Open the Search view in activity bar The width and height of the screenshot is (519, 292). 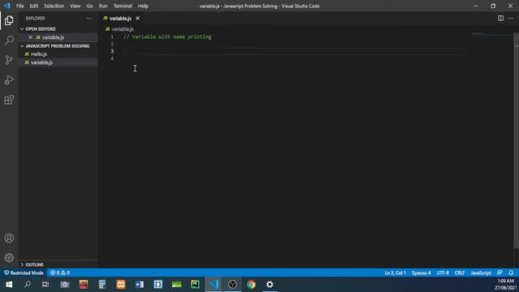(9, 41)
